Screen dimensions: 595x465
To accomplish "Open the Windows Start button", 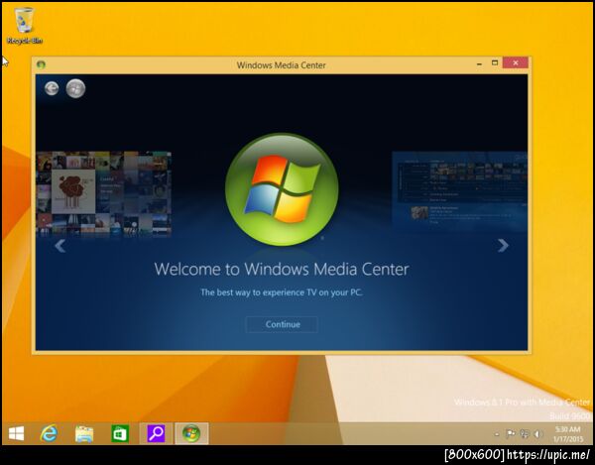I will coord(16,433).
